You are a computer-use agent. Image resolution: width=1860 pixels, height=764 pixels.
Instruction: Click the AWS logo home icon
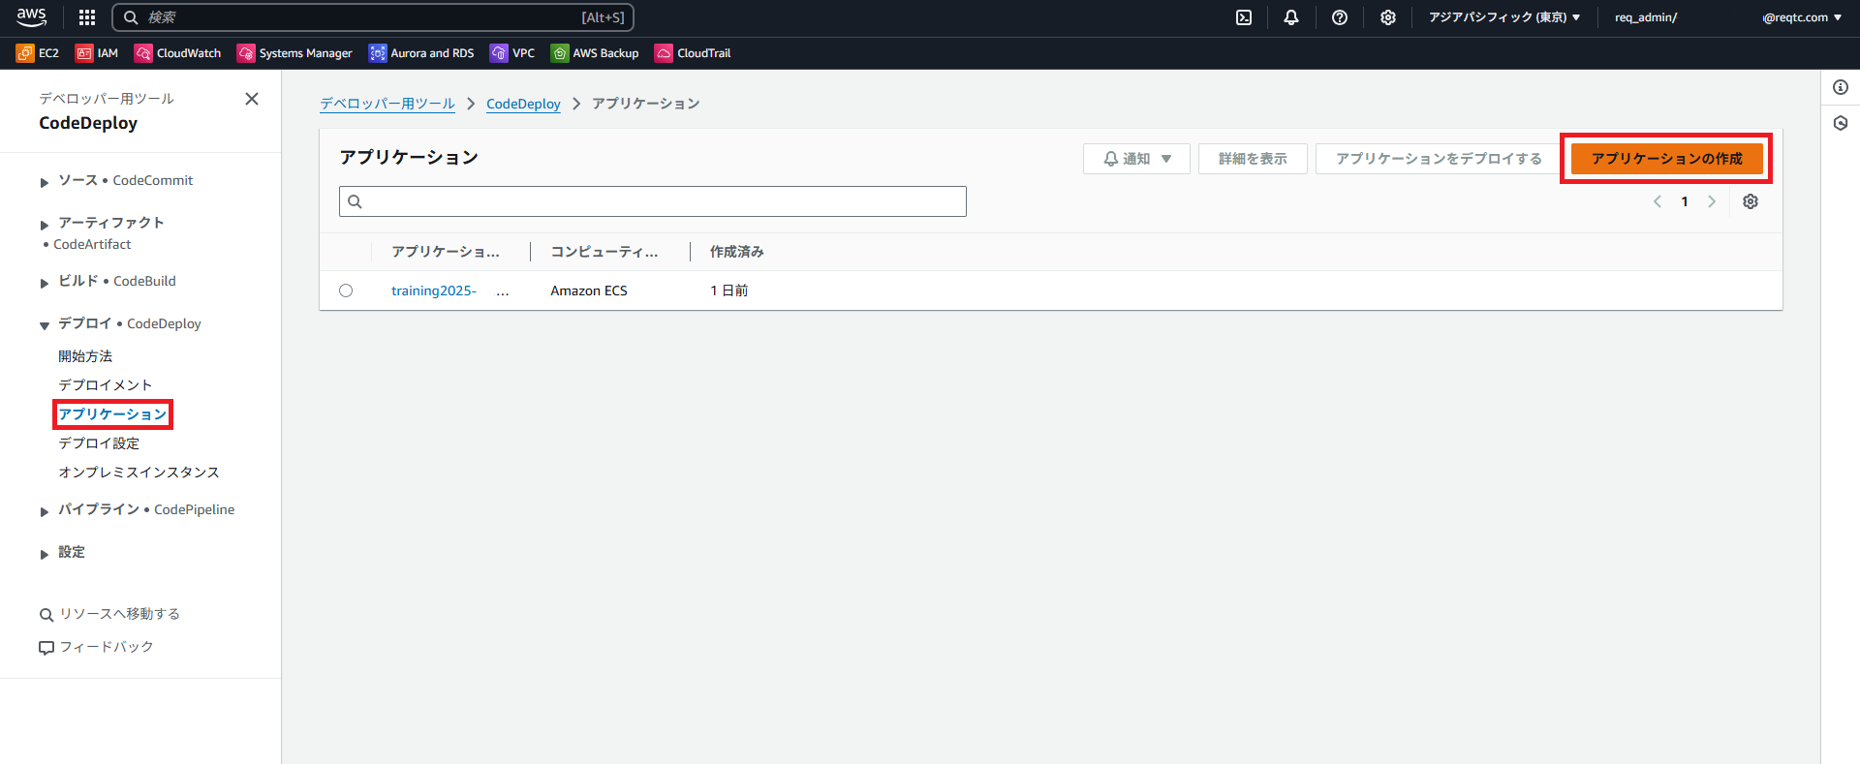[x=31, y=16]
